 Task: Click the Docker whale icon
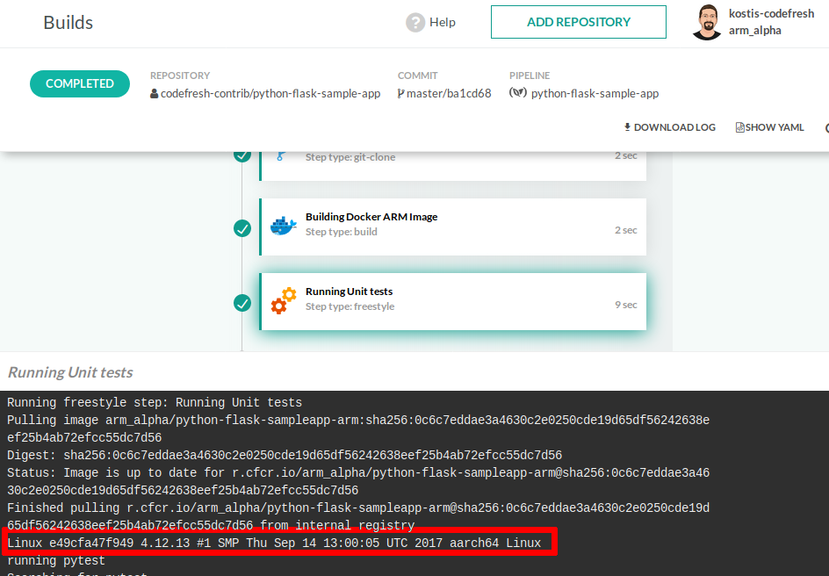point(283,226)
